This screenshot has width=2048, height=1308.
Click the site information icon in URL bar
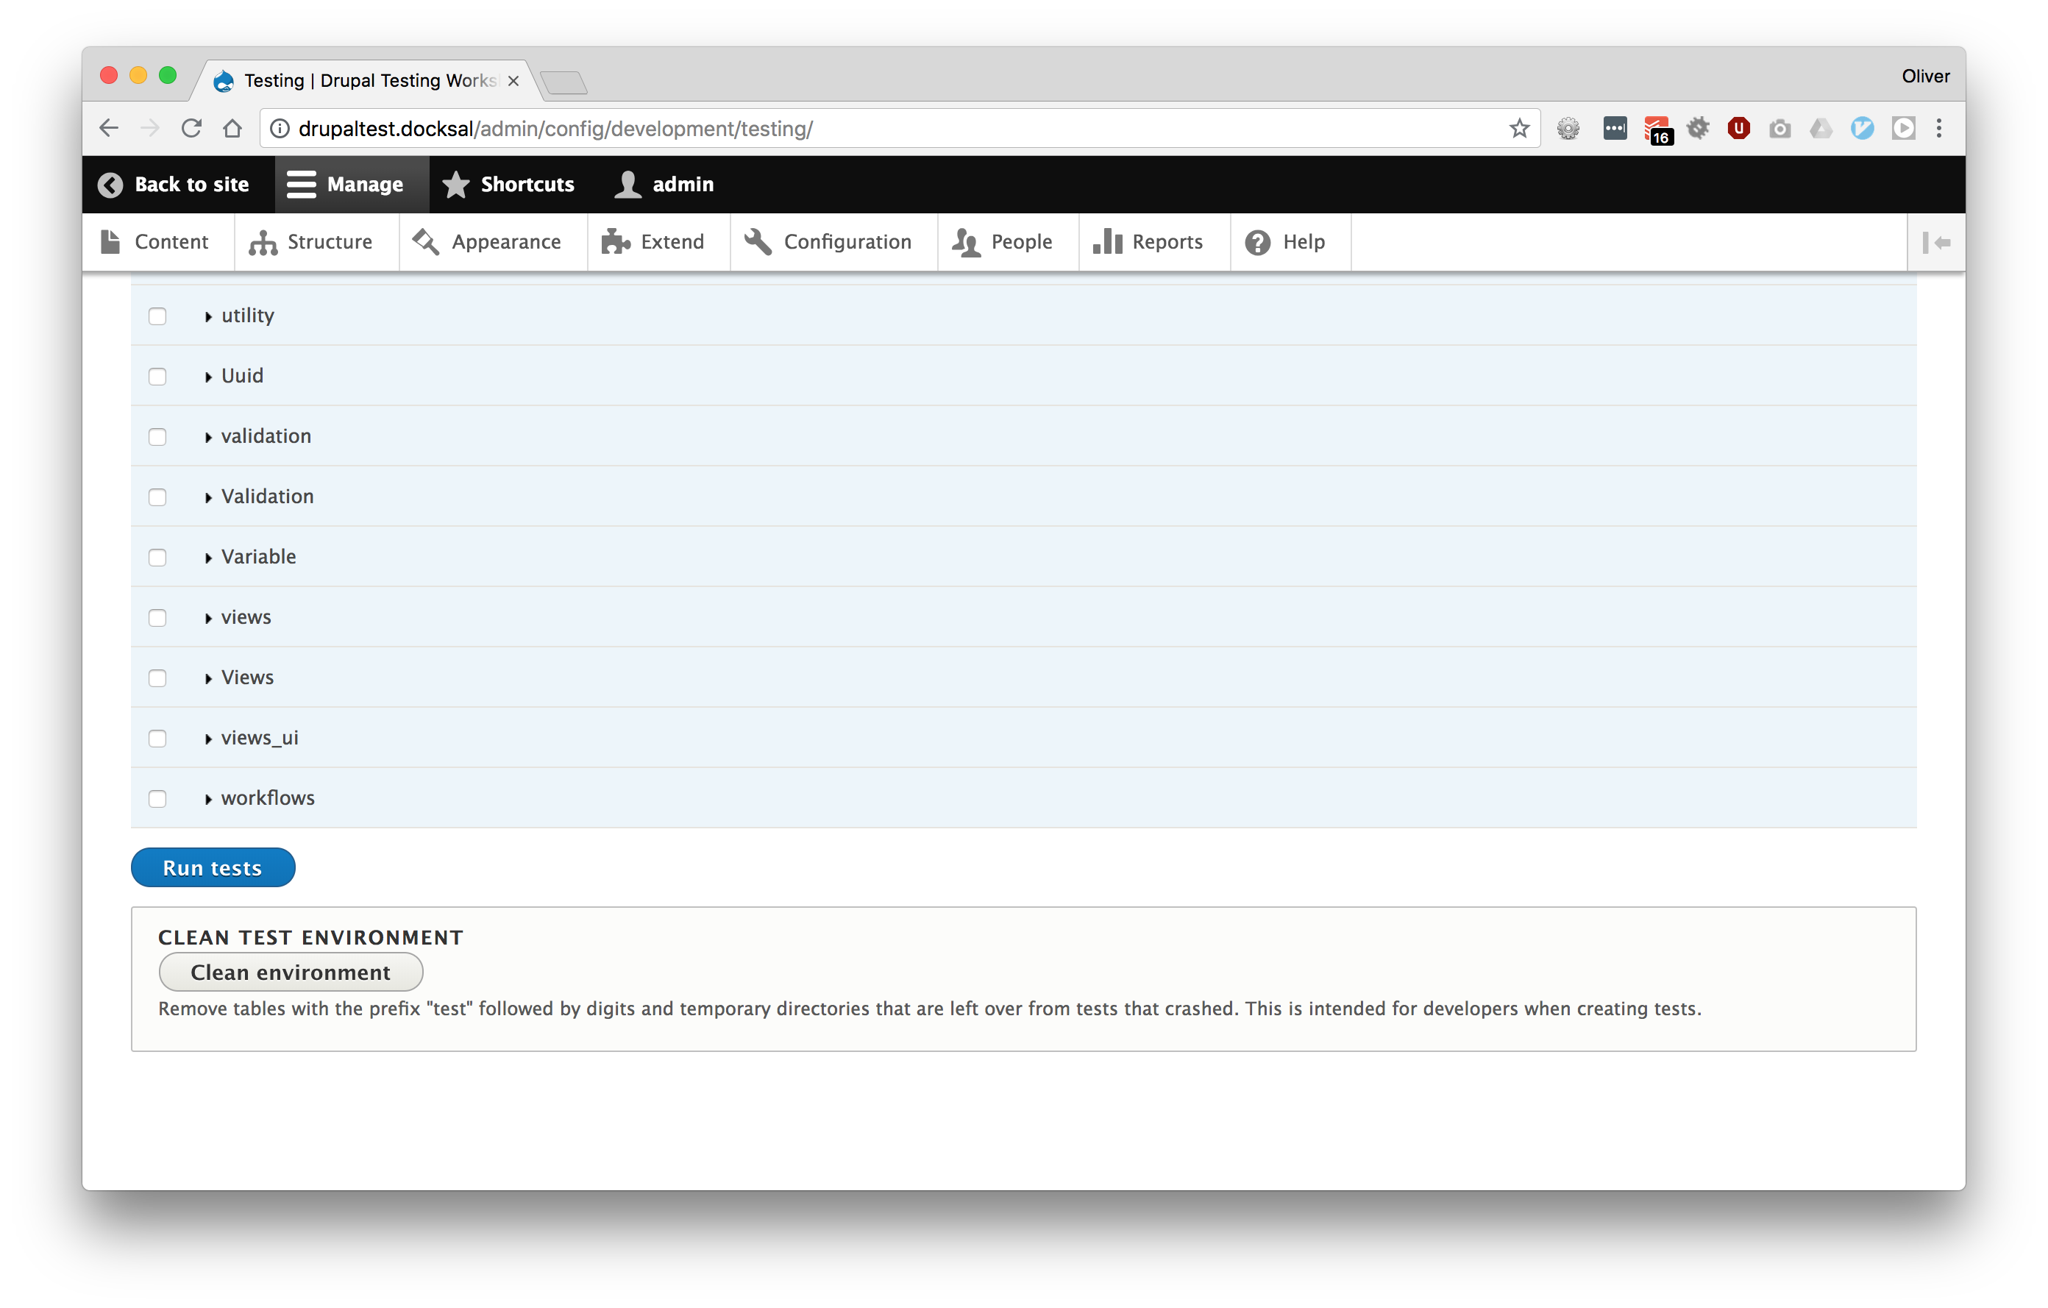(280, 129)
